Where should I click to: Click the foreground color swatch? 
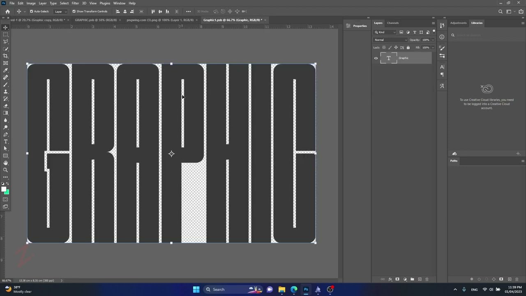pyautogui.click(x=4, y=190)
